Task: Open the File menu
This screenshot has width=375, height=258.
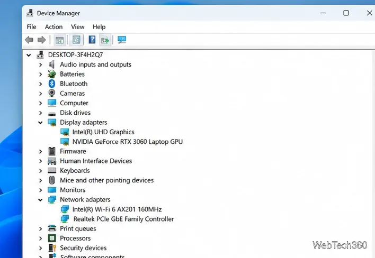Action: point(31,27)
